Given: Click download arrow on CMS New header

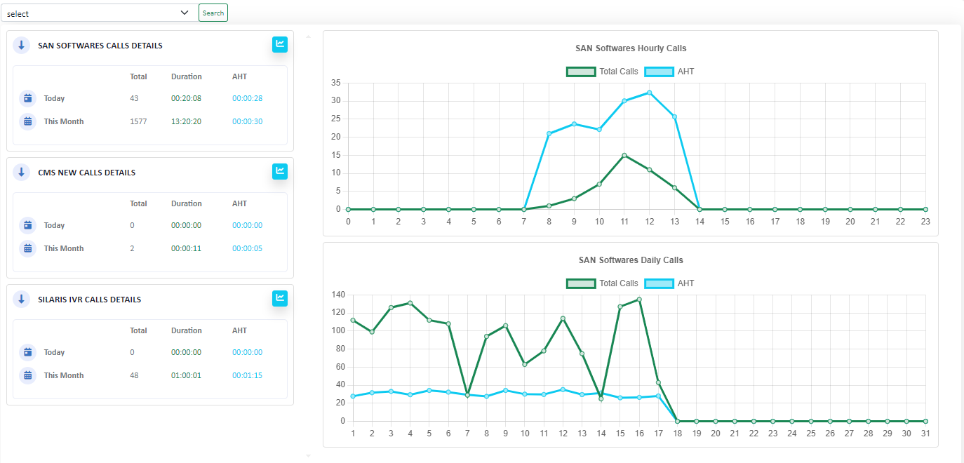Looking at the screenshot, I should pos(21,172).
